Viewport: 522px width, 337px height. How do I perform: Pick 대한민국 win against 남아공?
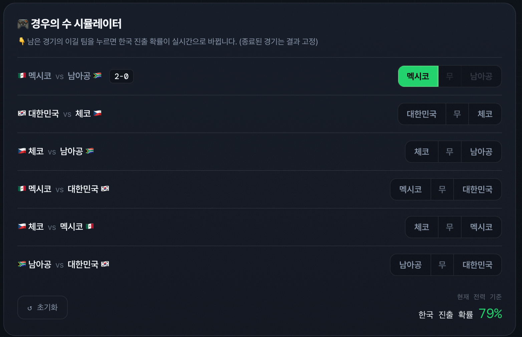point(478,265)
